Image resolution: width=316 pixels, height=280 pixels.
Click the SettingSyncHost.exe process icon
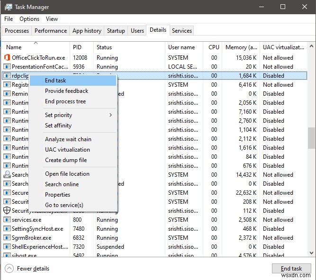7,229
